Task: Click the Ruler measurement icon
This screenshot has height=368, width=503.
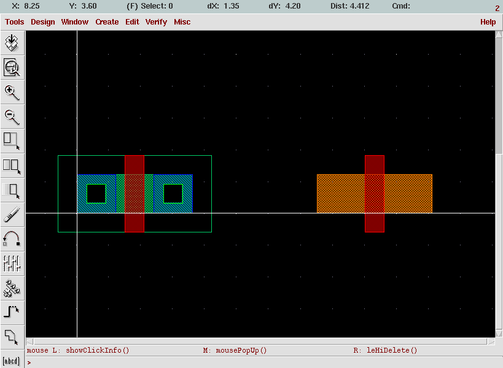Action: click(12, 215)
